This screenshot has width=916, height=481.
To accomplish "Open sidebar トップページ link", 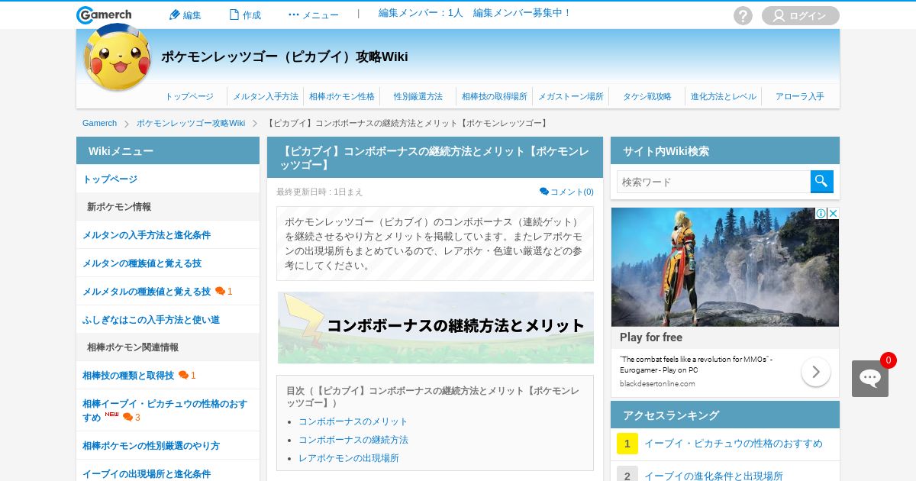I will pyautogui.click(x=110, y=179).
